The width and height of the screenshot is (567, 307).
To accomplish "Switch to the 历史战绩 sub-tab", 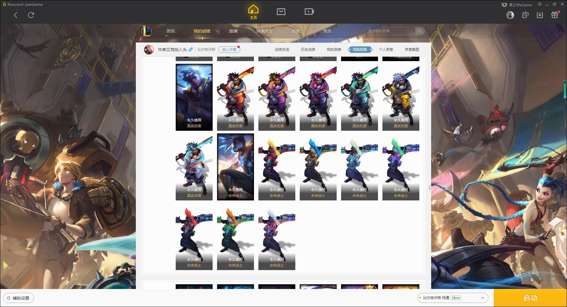I will click(308, 50).
